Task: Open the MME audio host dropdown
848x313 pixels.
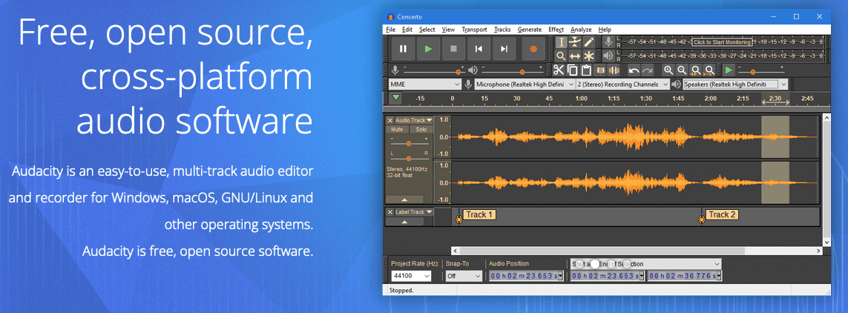Action: 425,85
